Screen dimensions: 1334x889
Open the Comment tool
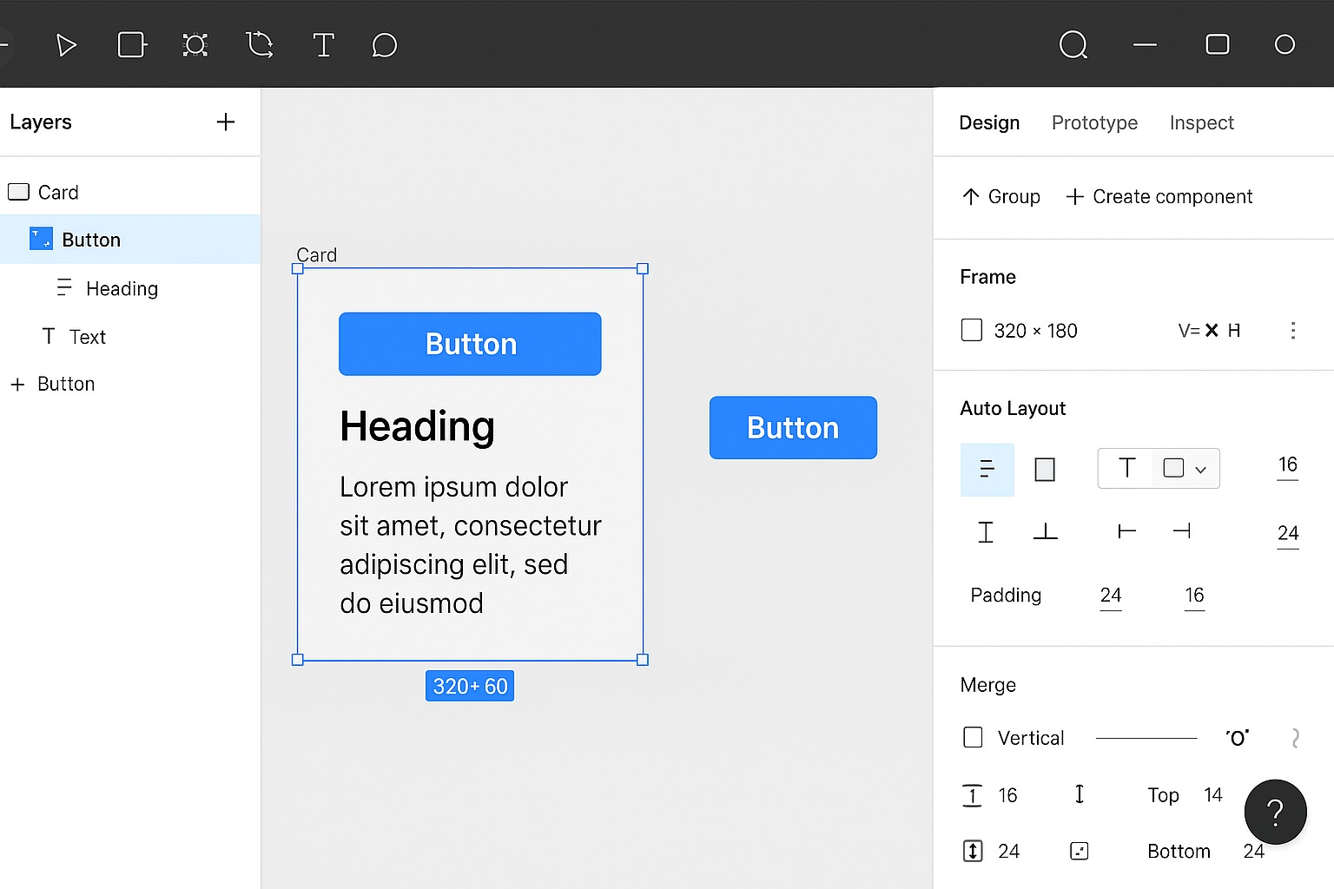click(x=385, y=45)
